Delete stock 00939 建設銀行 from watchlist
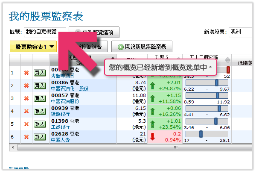256x171 pixels. (x=26, y=111)
